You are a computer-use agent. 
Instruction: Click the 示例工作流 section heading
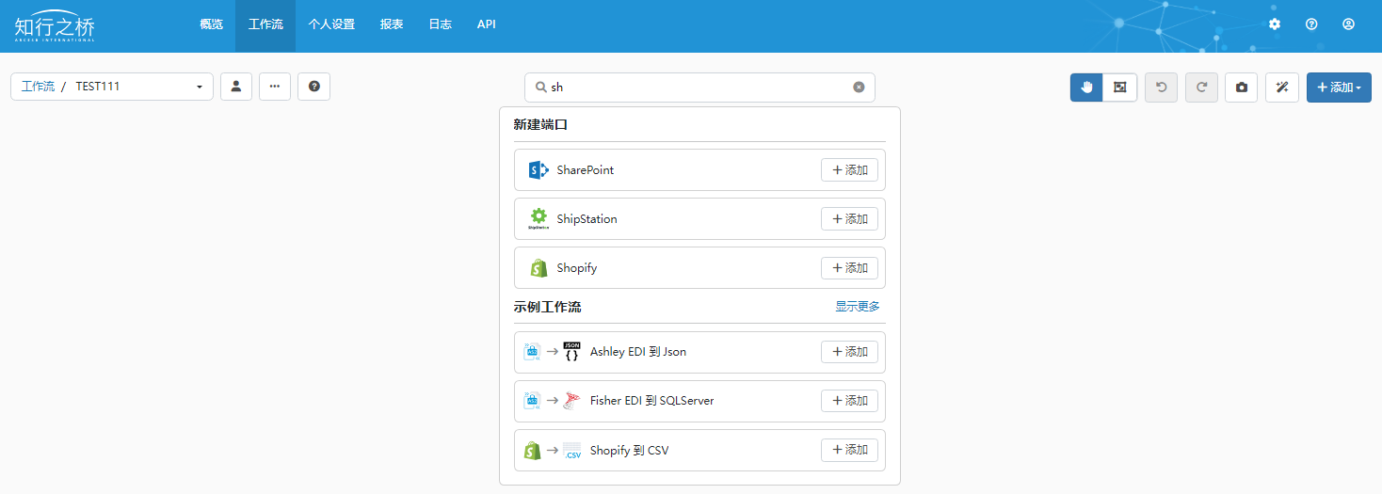[547, 307]
